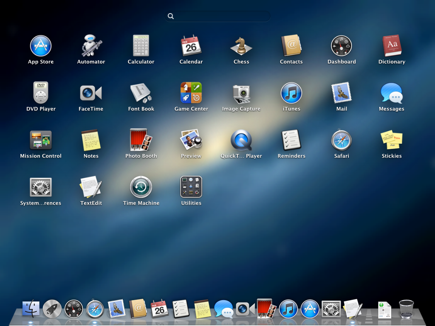Screen dimensions: 435x326
Task: Open TextEdit from the Dock
Action: point(352,309)
